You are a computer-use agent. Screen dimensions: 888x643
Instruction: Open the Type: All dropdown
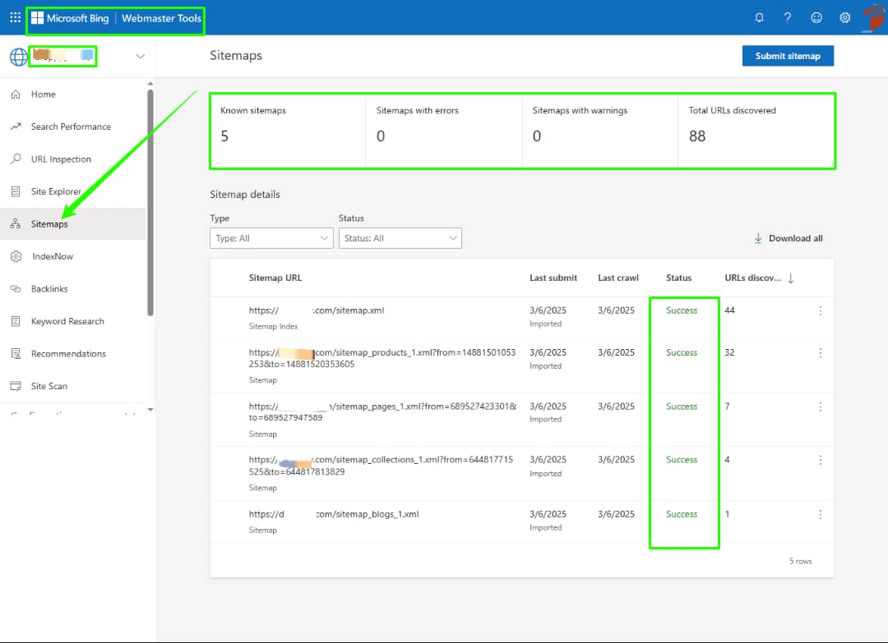coord(271,238)
